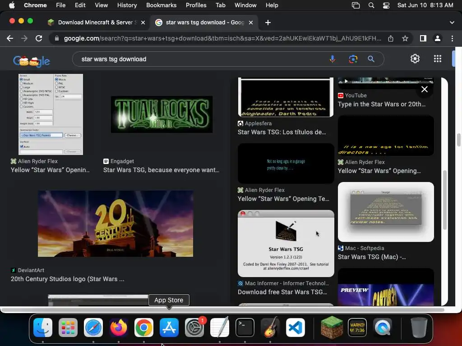Expand the tab search chevron
Screen dimensions: 462x346
[x=452, y=23]
